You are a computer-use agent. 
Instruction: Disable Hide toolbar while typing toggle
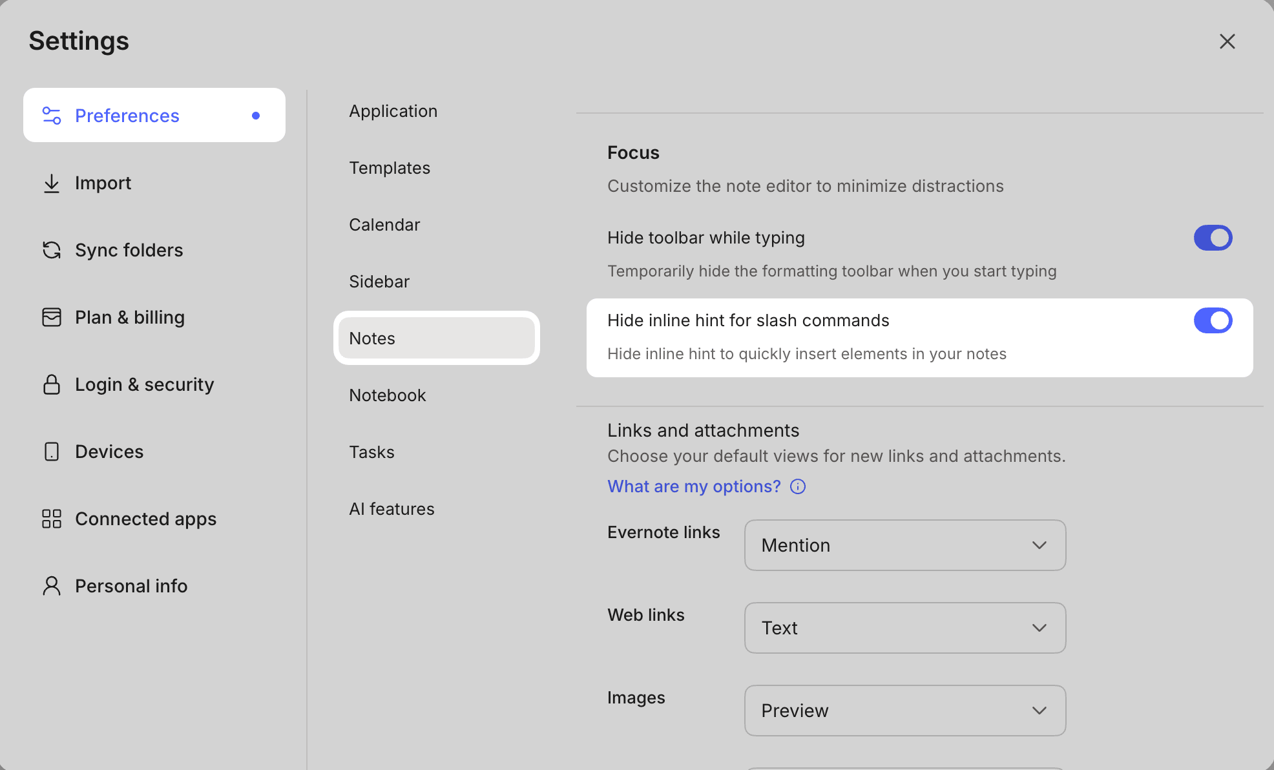(1213, 238)
